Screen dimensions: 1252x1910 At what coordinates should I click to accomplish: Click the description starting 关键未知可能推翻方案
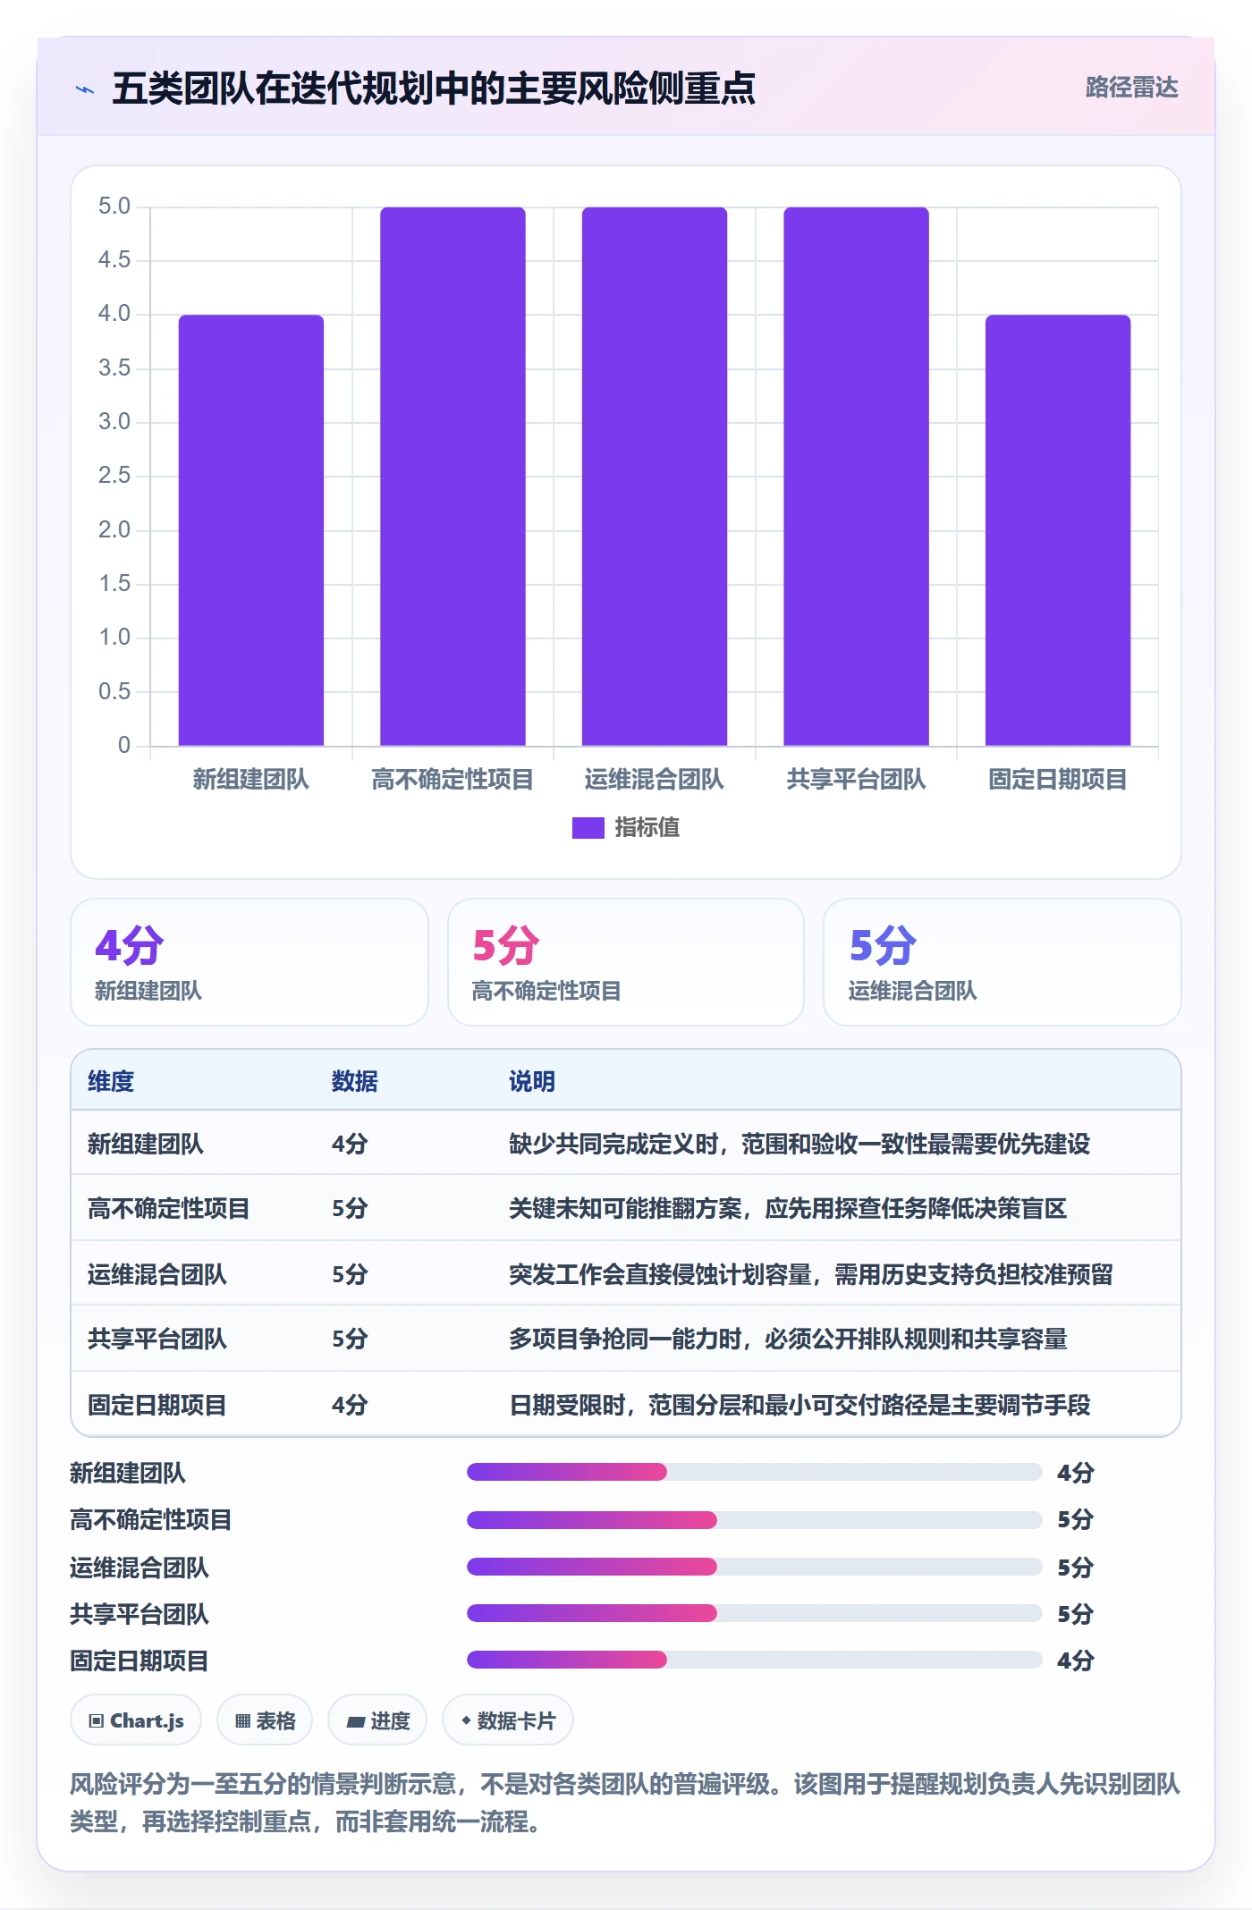788,1209
